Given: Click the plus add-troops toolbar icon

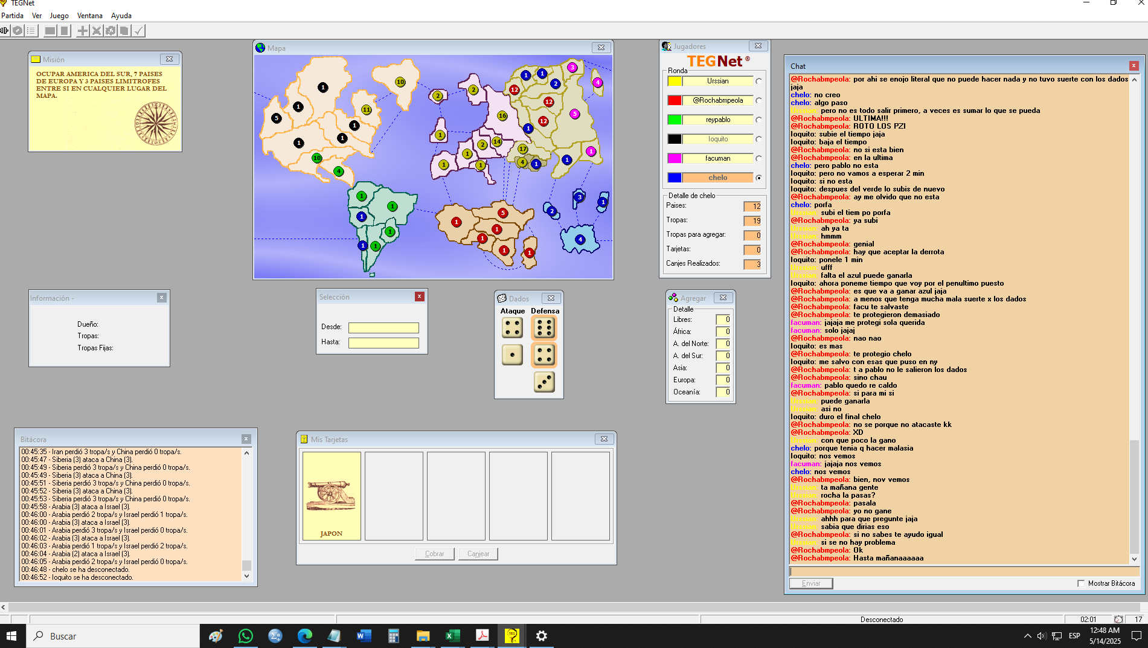Looking at the screenshot, I should (x=83, y=31).
